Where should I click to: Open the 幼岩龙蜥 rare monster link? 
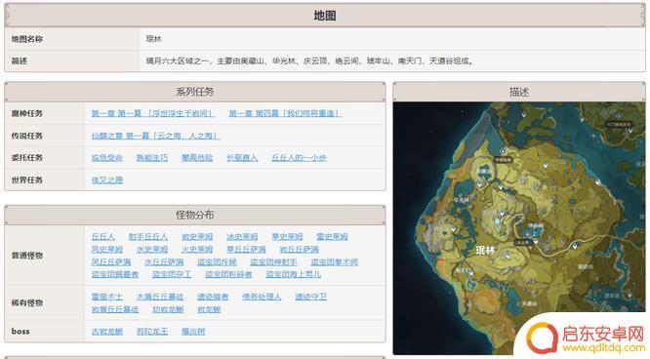tap(168, 309)
